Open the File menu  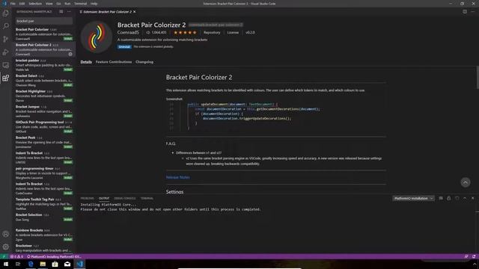(13, 4)
